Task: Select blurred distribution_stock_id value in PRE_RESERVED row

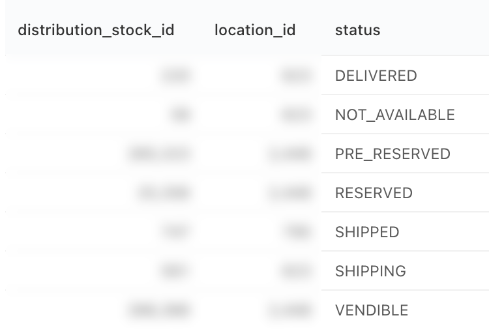Action: point(159,154)
